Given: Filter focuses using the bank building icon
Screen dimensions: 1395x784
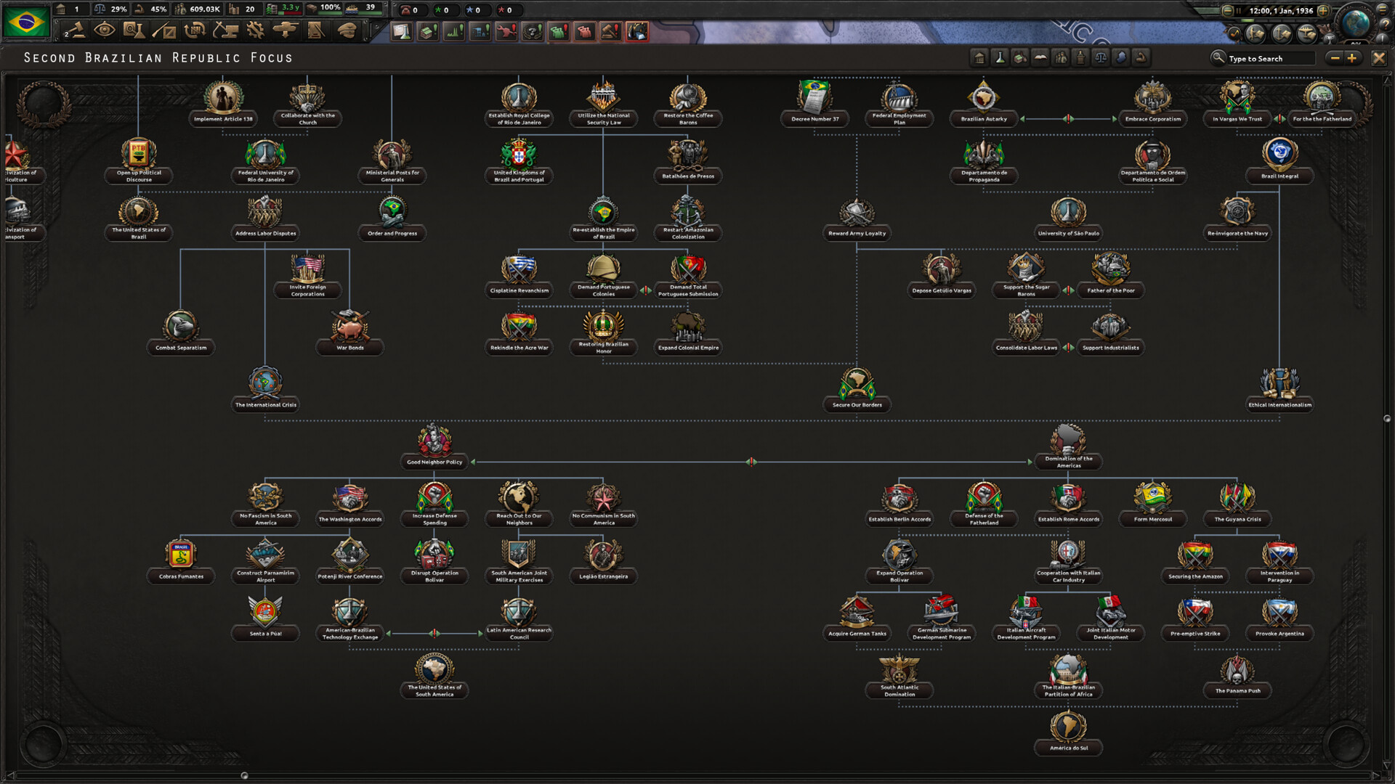Looking at the screenshot, I should [x=979, y=57].
